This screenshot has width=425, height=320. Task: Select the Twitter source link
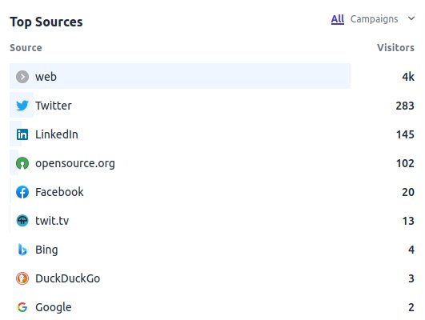point(54,106)
